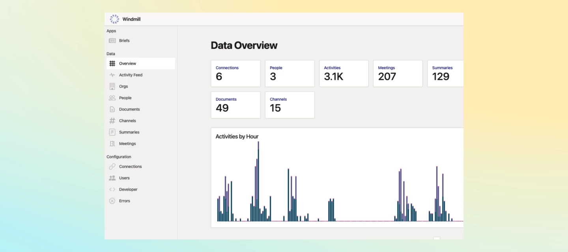This screenshot has height=252, width=568.
Task: Open the Activity Feed pulse icon
Action: click(x=112, y=75)
